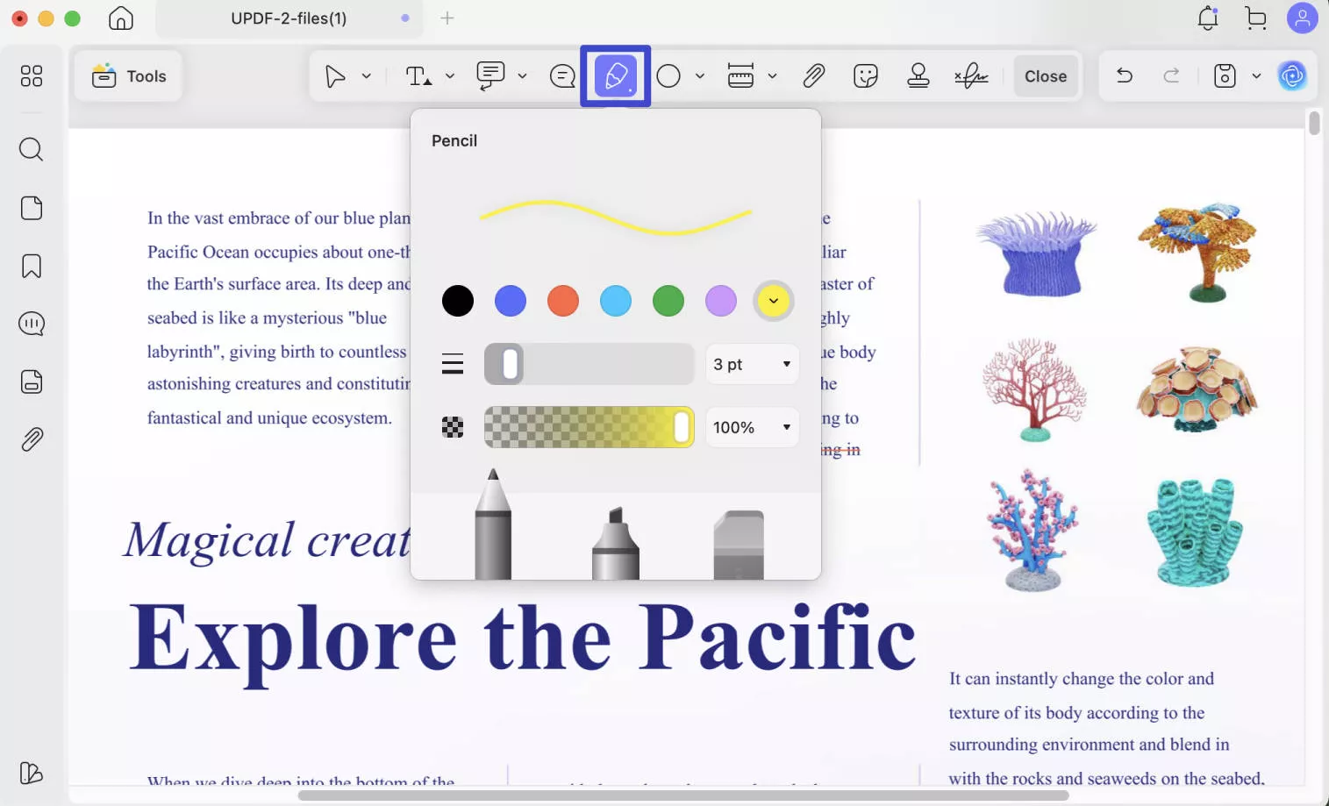Viewport: 1329px width, 806px height.
Task: Click the red branching coral image
Action: (x=1034, y=389)
